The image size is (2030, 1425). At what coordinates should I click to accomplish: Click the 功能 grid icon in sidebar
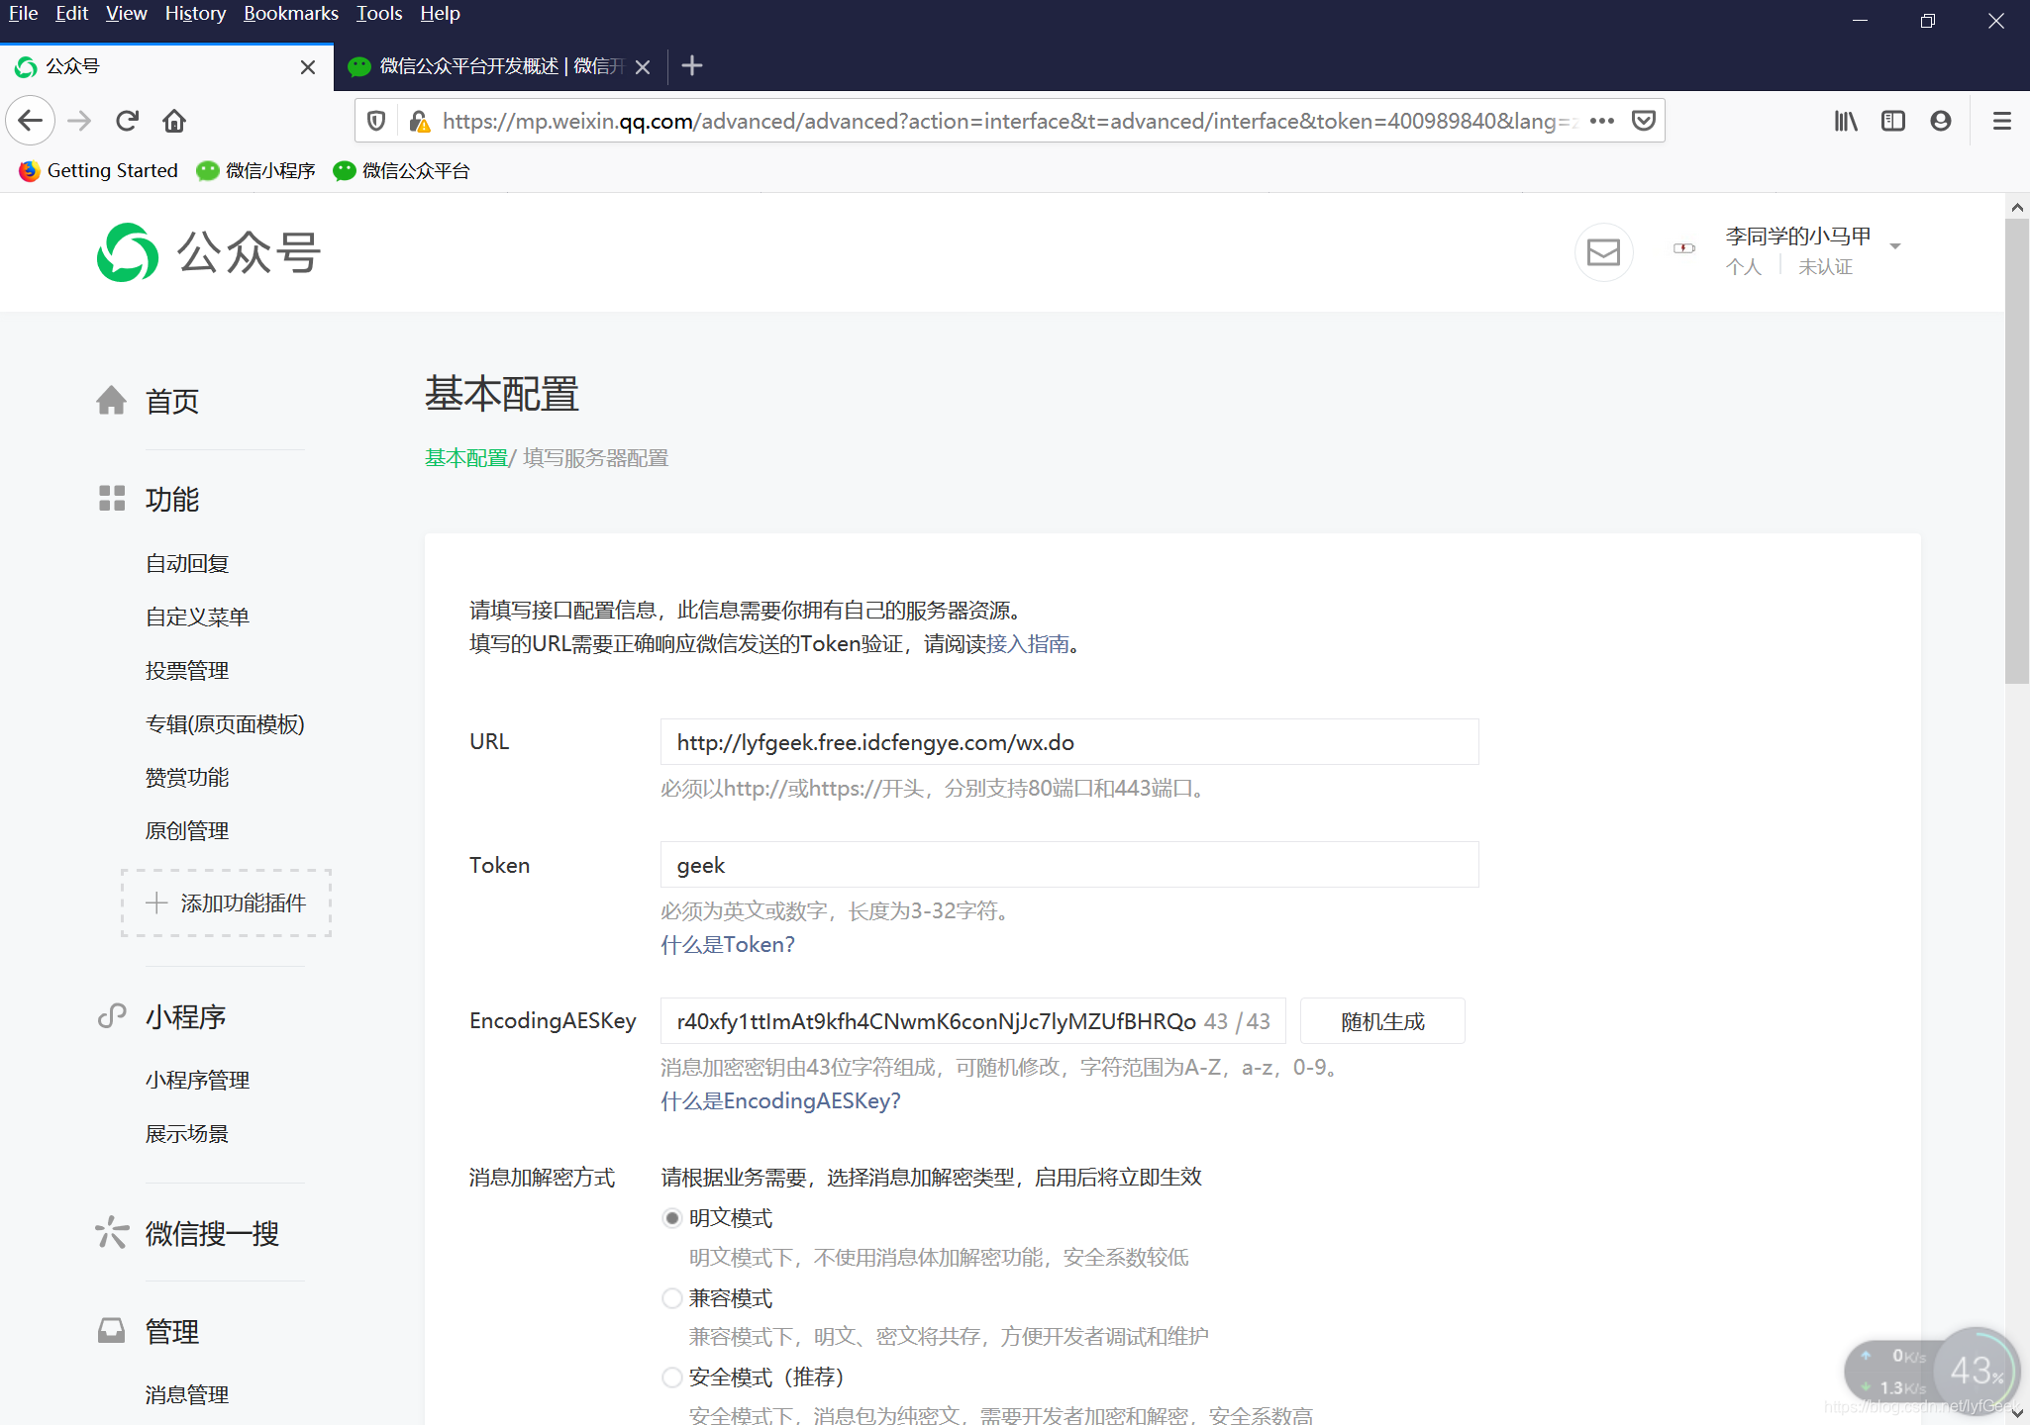tap(111, 499)
